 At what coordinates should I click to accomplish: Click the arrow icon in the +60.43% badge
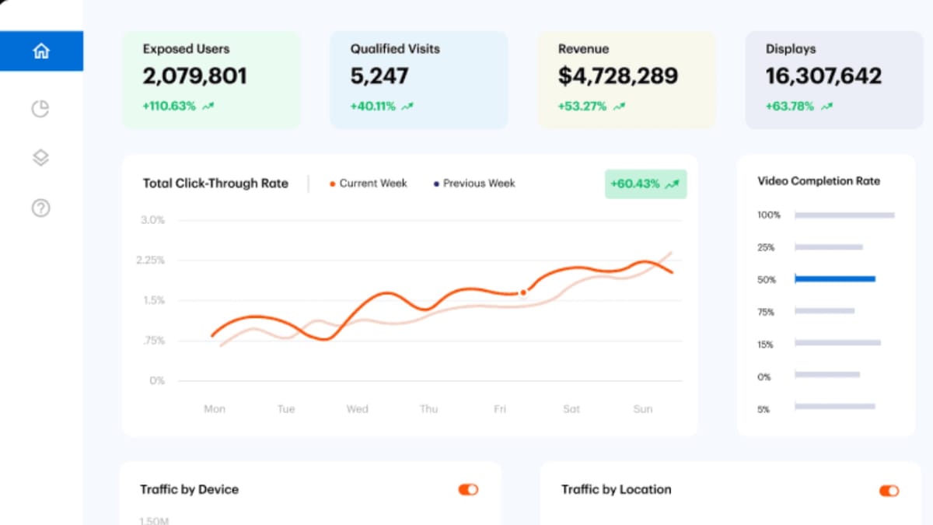click(x=670, y=184)
